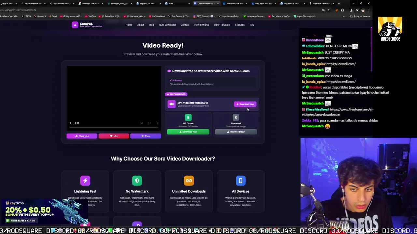The image size is (417, 234).
Task: Open the Discord bookmark
Action: [204, 16]
